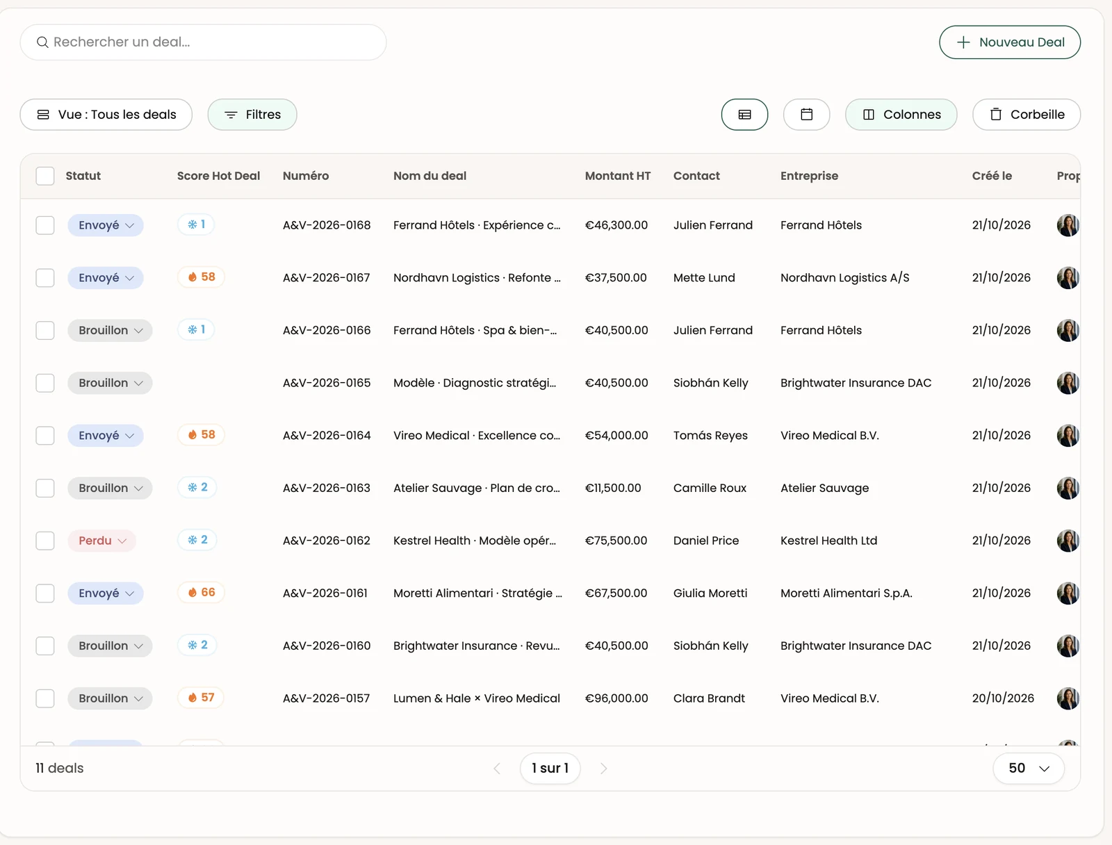Select checkbox for Kestrel Health deal
This screenshot has height=845, width=1112.
(x=45, y=541)
